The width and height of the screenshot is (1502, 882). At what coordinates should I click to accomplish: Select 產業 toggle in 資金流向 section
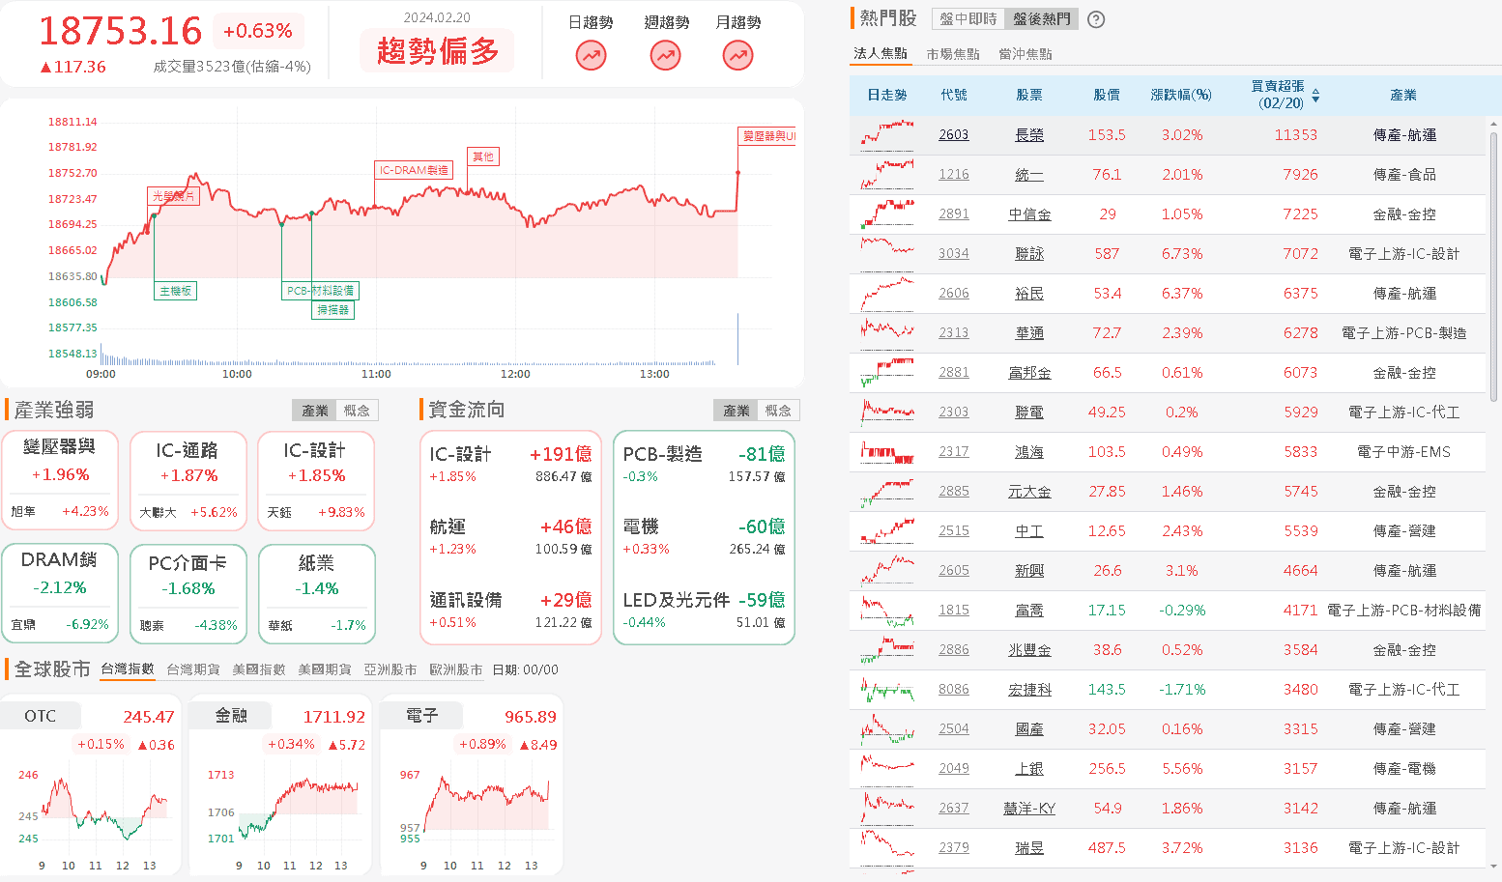coord(737,411)
